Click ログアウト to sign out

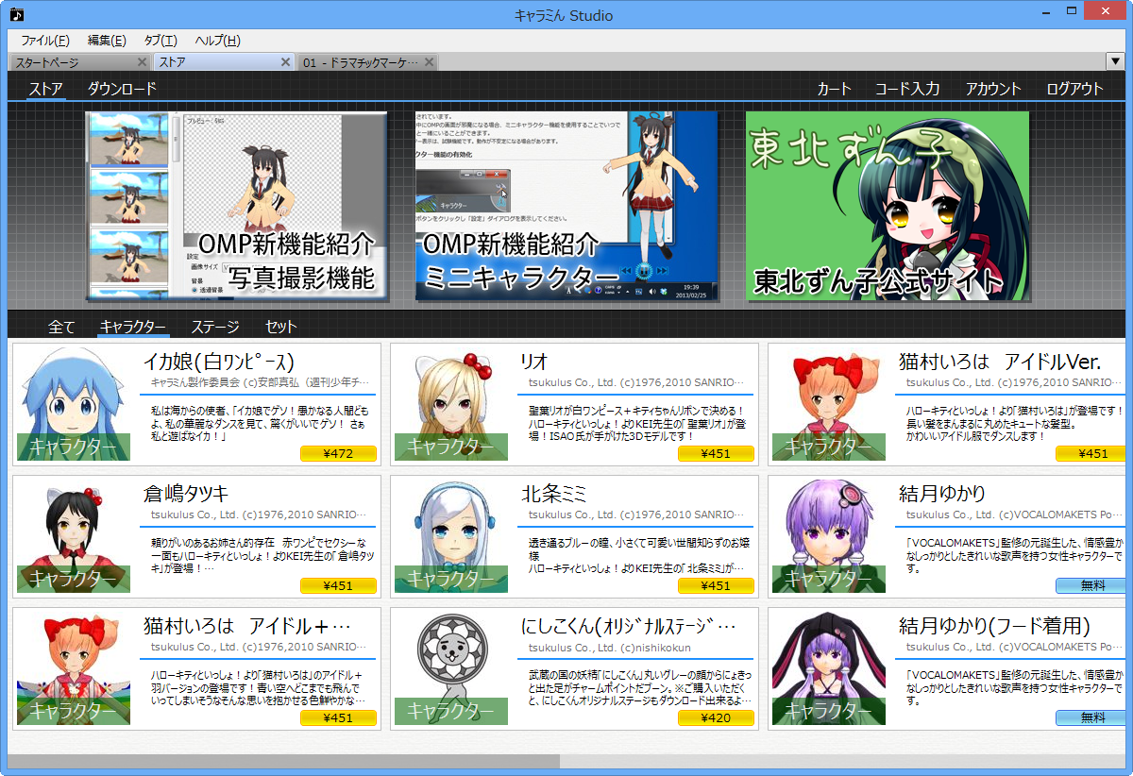[x=1074, y=89]
